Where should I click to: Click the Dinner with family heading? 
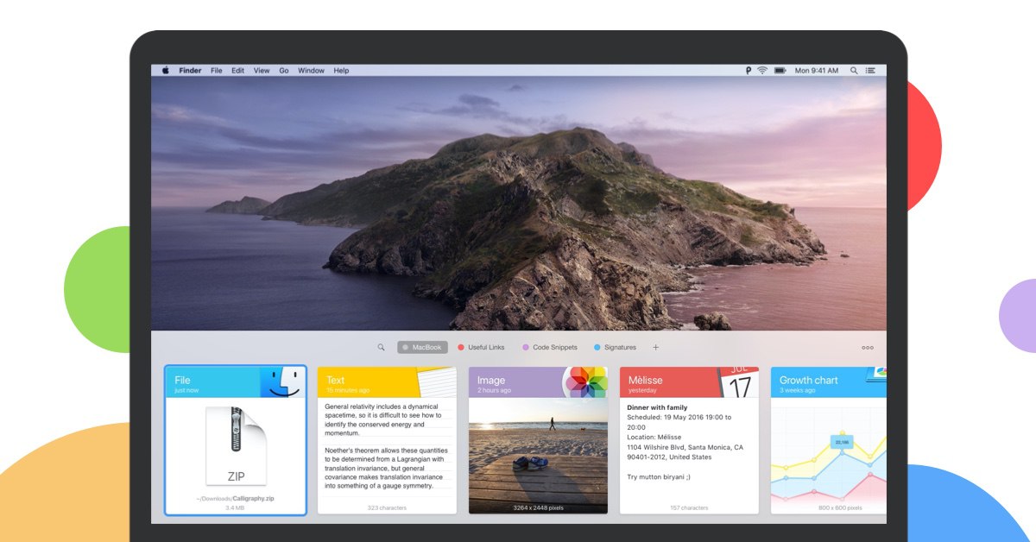pyautogui.click(x=657, y=407)
